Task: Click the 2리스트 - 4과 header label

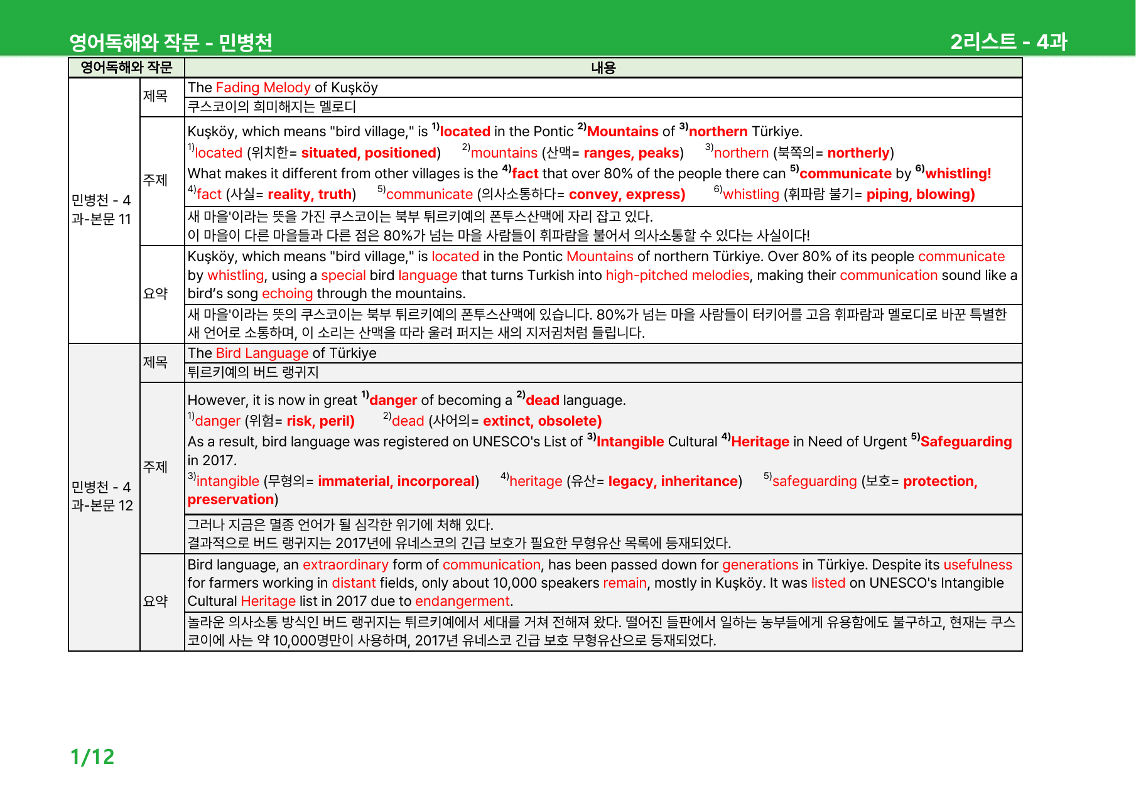Action: point(1009,41)
